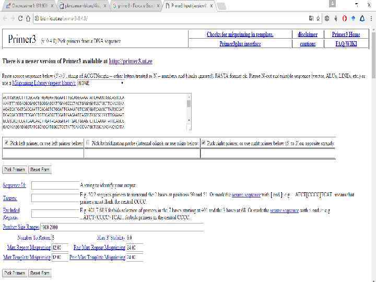376x282 pixels.
Task: Click Pair Max Repeat Mispriming value field
Action: tap(135, 248)
